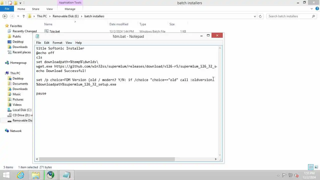
Task: Refresh the batch installers folder
Action: coord(260,16)
